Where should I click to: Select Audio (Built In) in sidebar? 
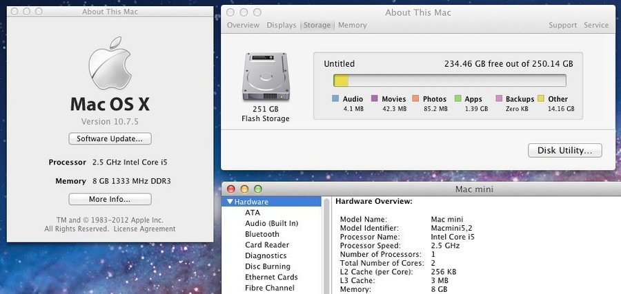pyautogui.click(x=272, y=223)
